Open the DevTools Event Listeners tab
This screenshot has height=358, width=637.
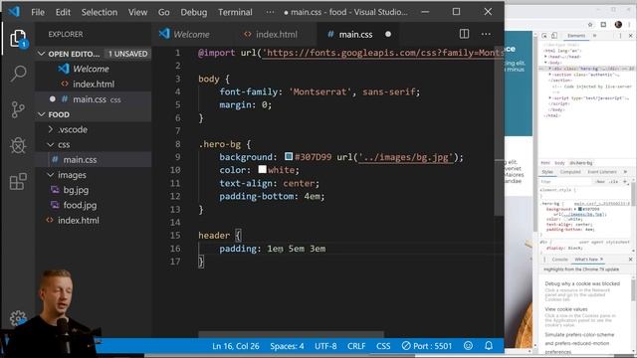[x=602, y=172]
